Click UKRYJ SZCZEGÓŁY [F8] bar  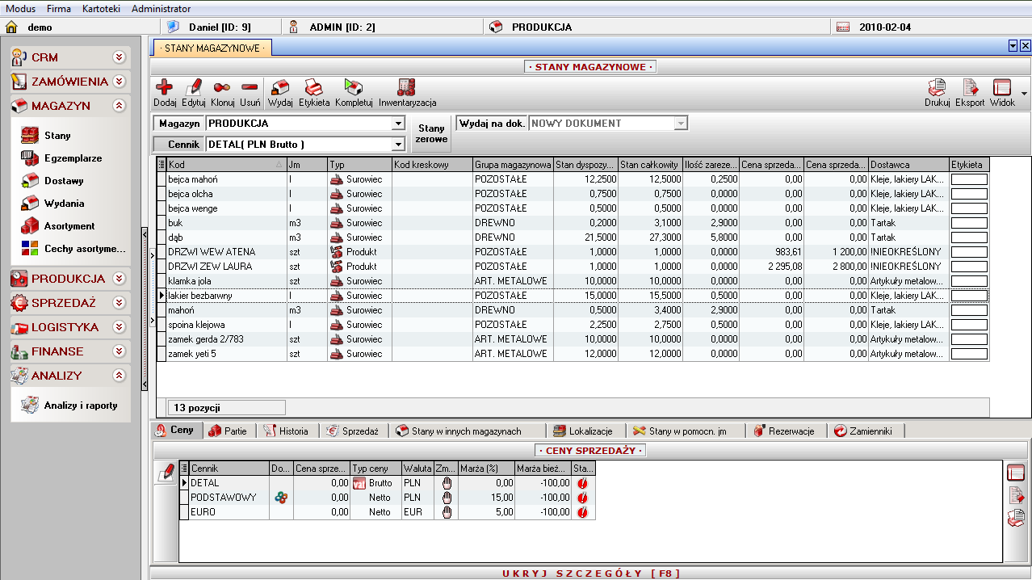coord(590,574)
